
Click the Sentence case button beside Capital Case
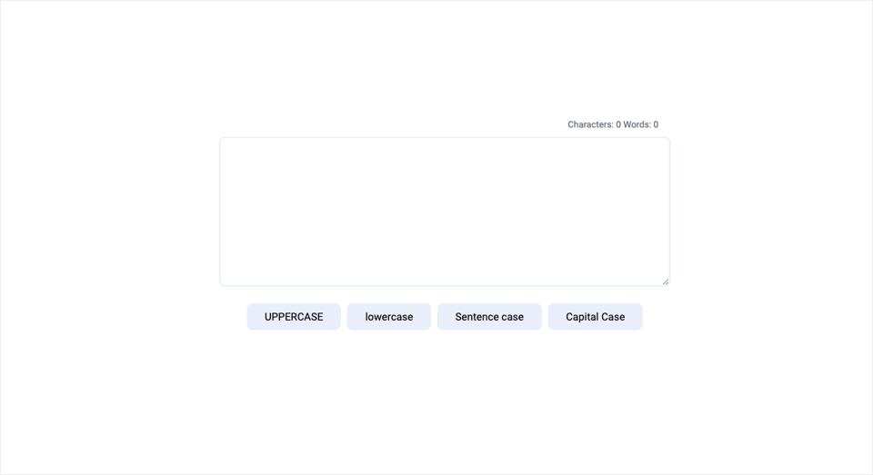click(x=489, y=316)
